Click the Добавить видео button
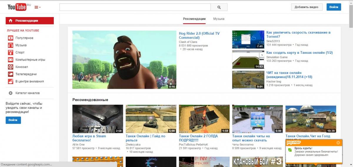The image size is (353, 167). [x=307, y=7]
